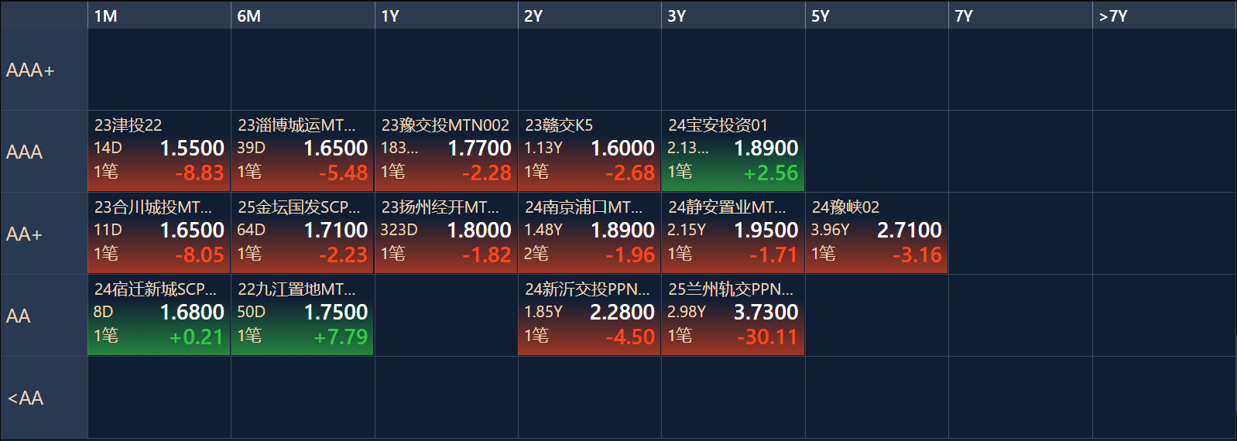Click the AA+ rating row label

click(43, 234)
